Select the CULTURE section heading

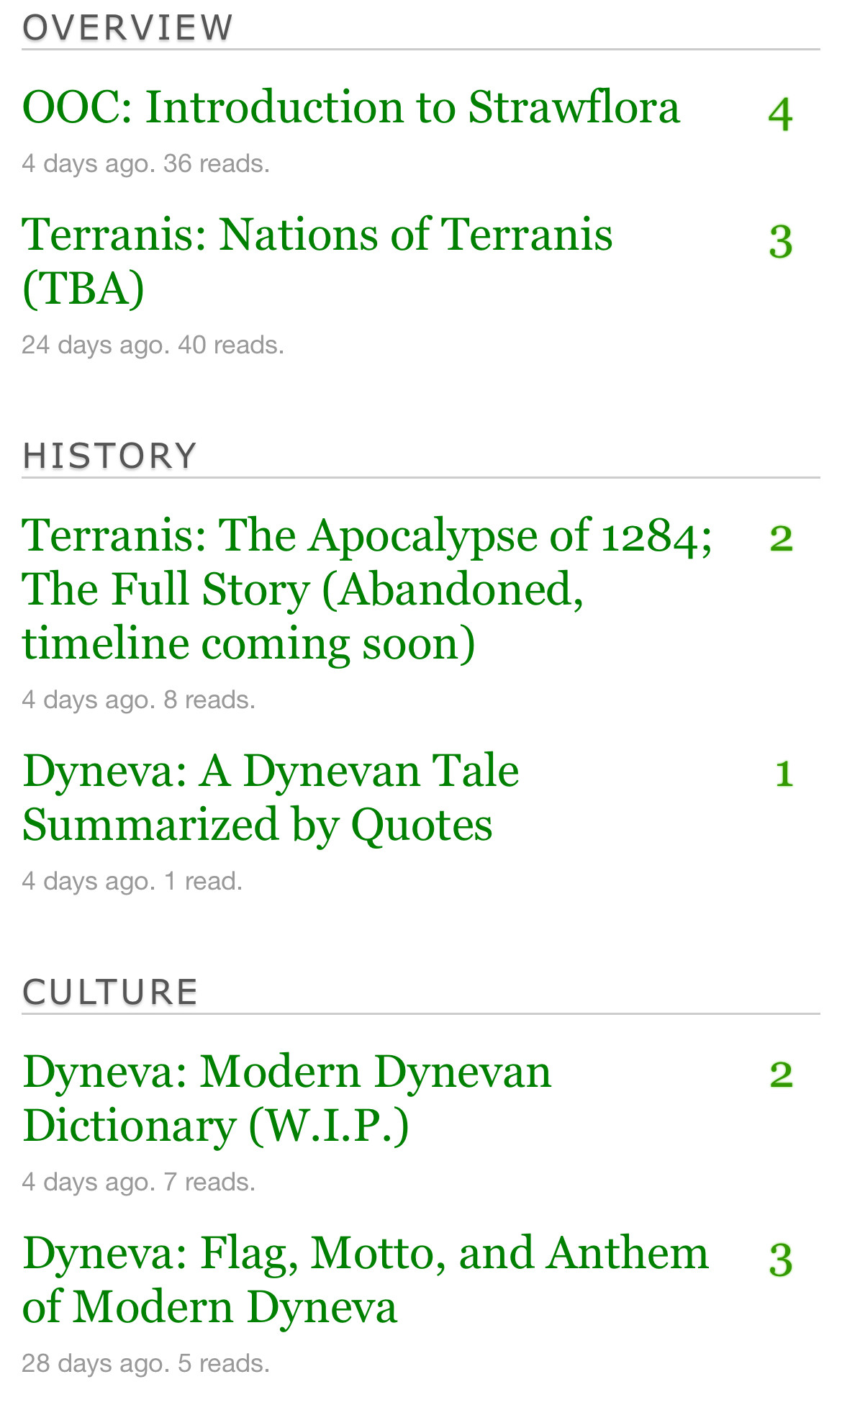(x=110, y=992)
